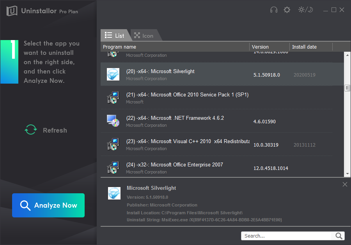Image resolution: width=351 pixels, height=245 pixels.
Task: Open settings with the gear icon
Action: pos(287,10)
